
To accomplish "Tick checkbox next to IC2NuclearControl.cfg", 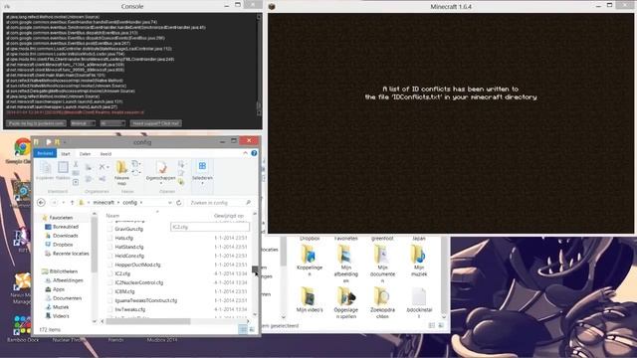I will 109,282.
